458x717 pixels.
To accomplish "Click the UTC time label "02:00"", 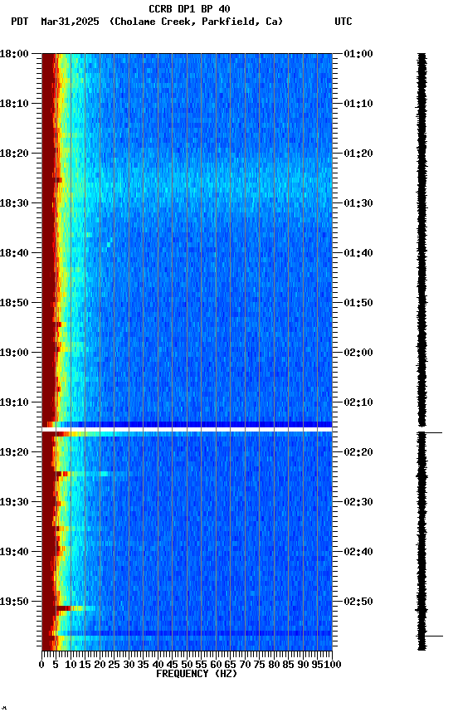I will tap(358, 353).
